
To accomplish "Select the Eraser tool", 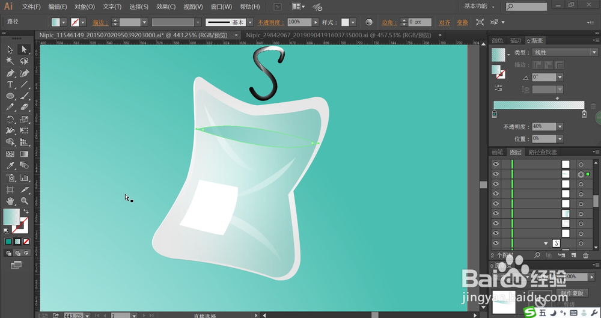I will coord(24,108).
